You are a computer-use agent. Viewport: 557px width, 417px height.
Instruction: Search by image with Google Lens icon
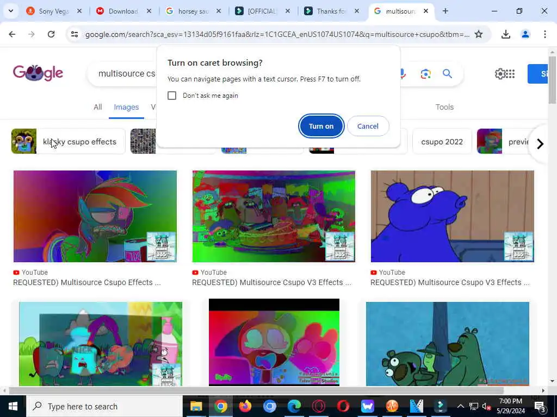[x=425, y=74]
